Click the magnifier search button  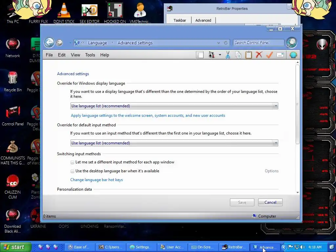(x=292, y=42)
